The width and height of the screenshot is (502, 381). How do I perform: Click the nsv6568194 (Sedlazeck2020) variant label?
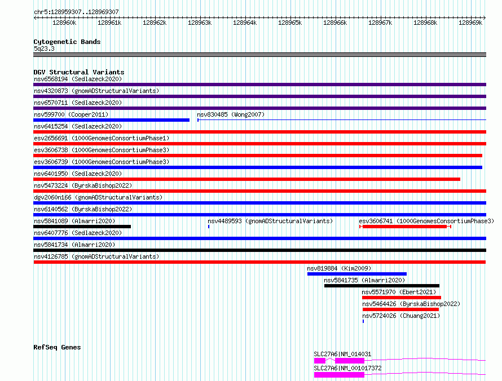point(78,79)
